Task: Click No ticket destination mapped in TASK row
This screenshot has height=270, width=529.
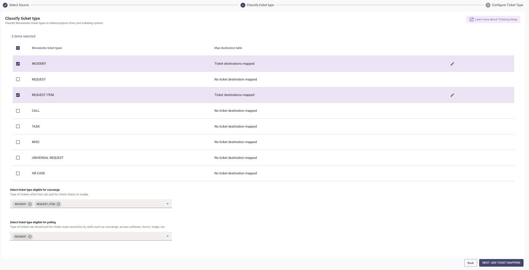Action: pyautogui.click(x=236, y=127)
